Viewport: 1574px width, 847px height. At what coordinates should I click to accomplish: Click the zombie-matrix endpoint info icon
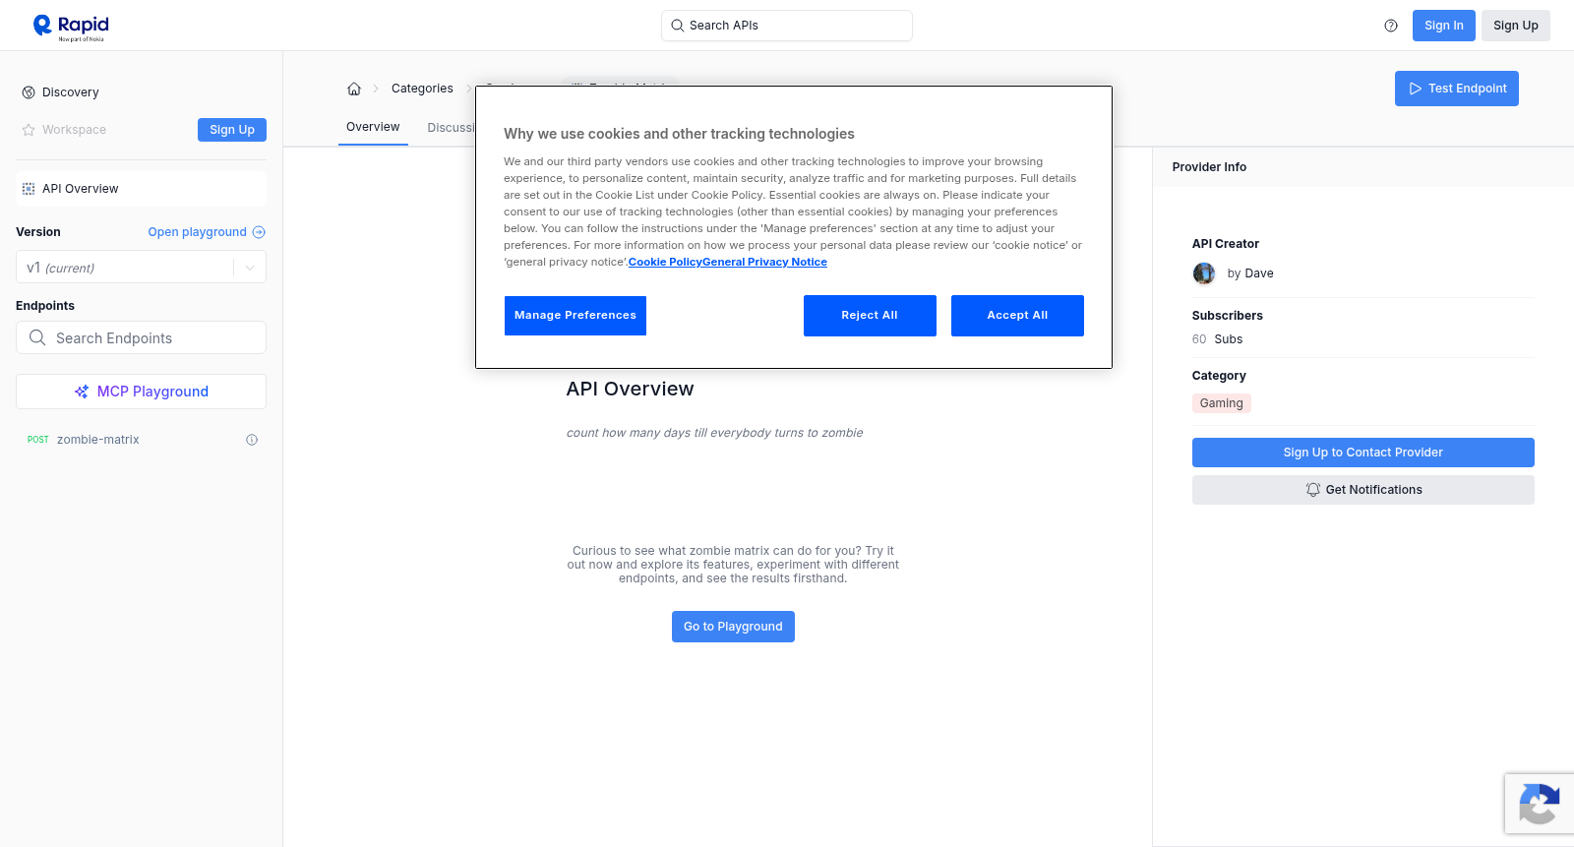(252, 440)
